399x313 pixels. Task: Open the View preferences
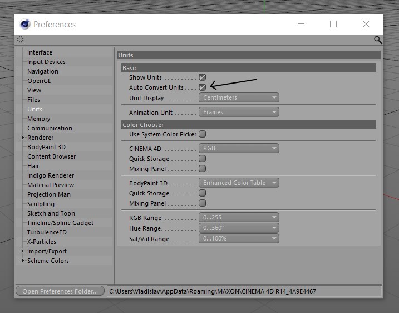34,90
